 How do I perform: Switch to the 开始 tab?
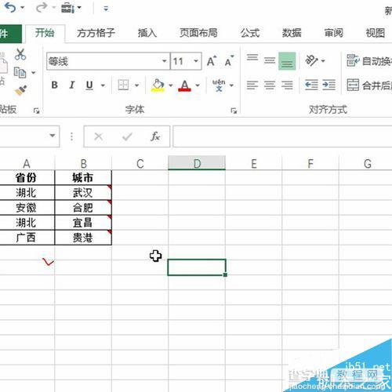[45, 33]
